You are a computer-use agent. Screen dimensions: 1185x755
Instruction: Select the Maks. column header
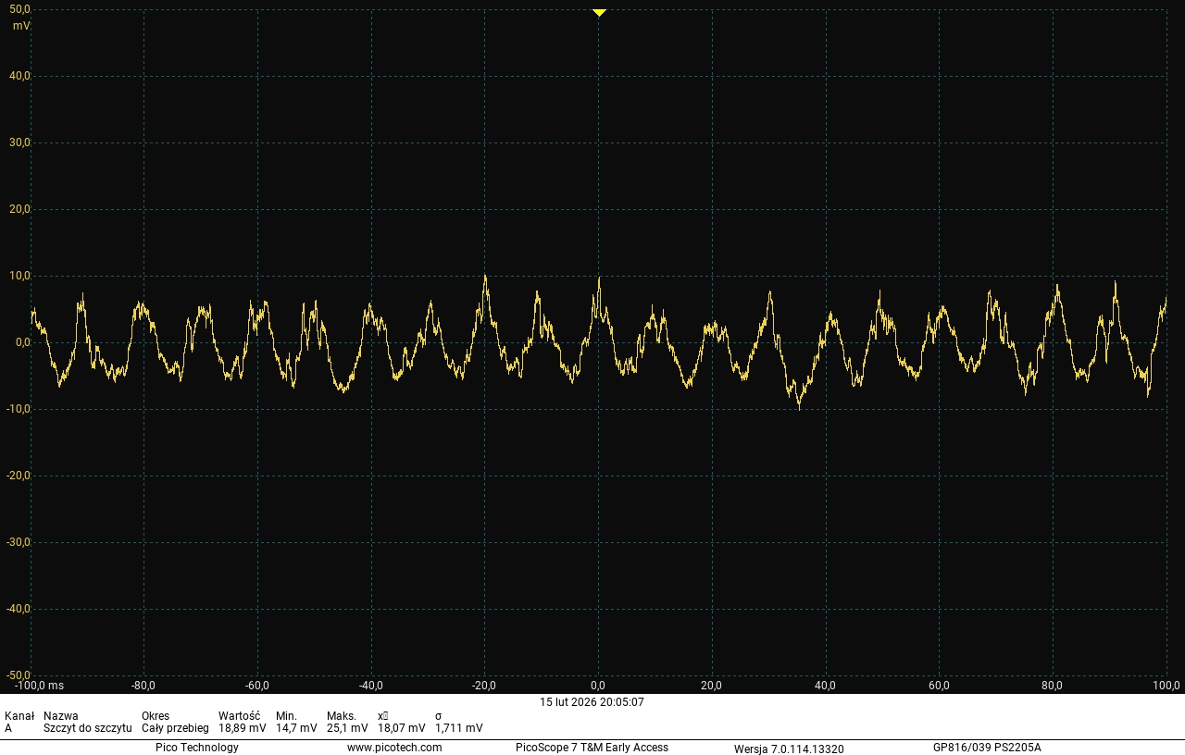point(342,716)
